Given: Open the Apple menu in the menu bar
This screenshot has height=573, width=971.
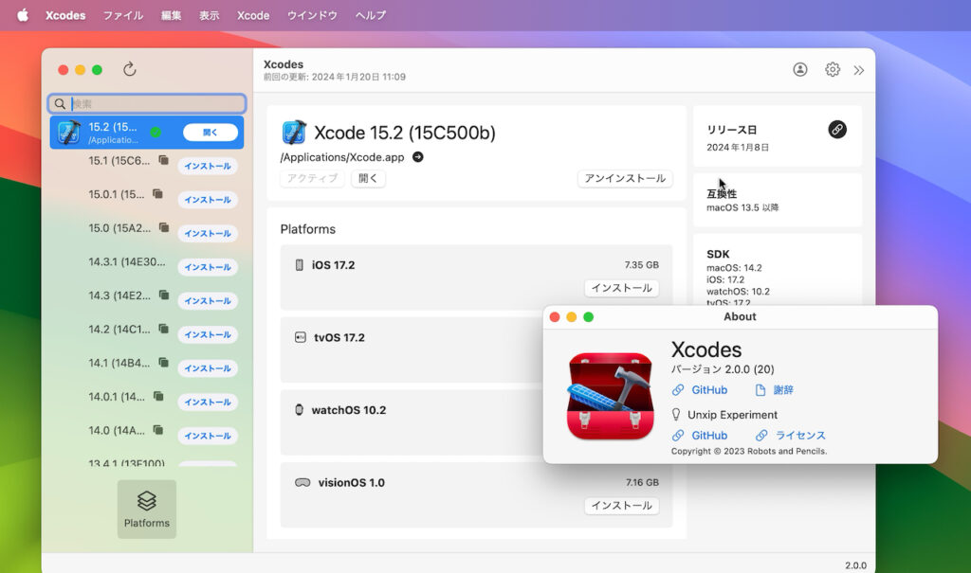Looking at the screenshot, I should pos(22,14).
